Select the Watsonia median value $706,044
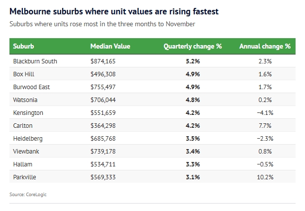 104,100
